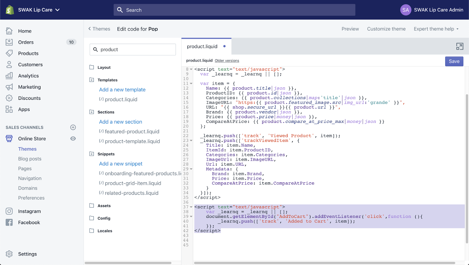Click the Settings gear icon
This screenshot has height=265, width=469.
(9, 254)
